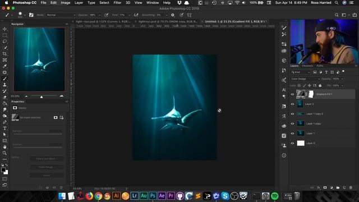The height and width of the screenshot is (202, 359).
Task: Select the Path Selection tool
Action: (4, 135)
